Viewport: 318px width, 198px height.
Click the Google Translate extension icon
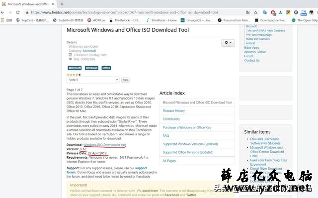click(265, 12)
